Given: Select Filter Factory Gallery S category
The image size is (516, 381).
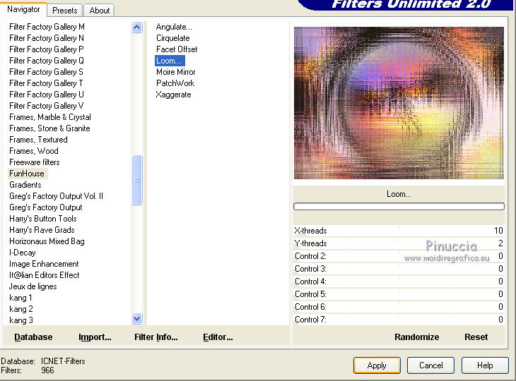Looking at the screenshot, I should click(x=46, y=71).
